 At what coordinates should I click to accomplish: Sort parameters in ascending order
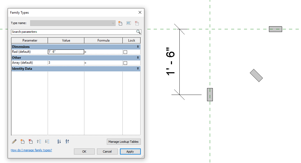click(59, 141)
